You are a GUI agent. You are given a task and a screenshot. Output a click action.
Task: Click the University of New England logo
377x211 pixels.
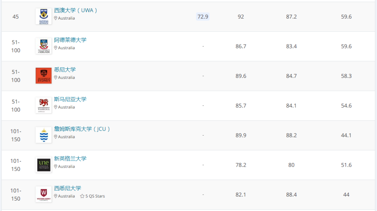(44, 165)
